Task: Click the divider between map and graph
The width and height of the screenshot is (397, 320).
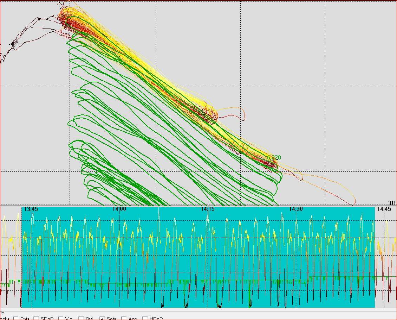Action: 198,205
